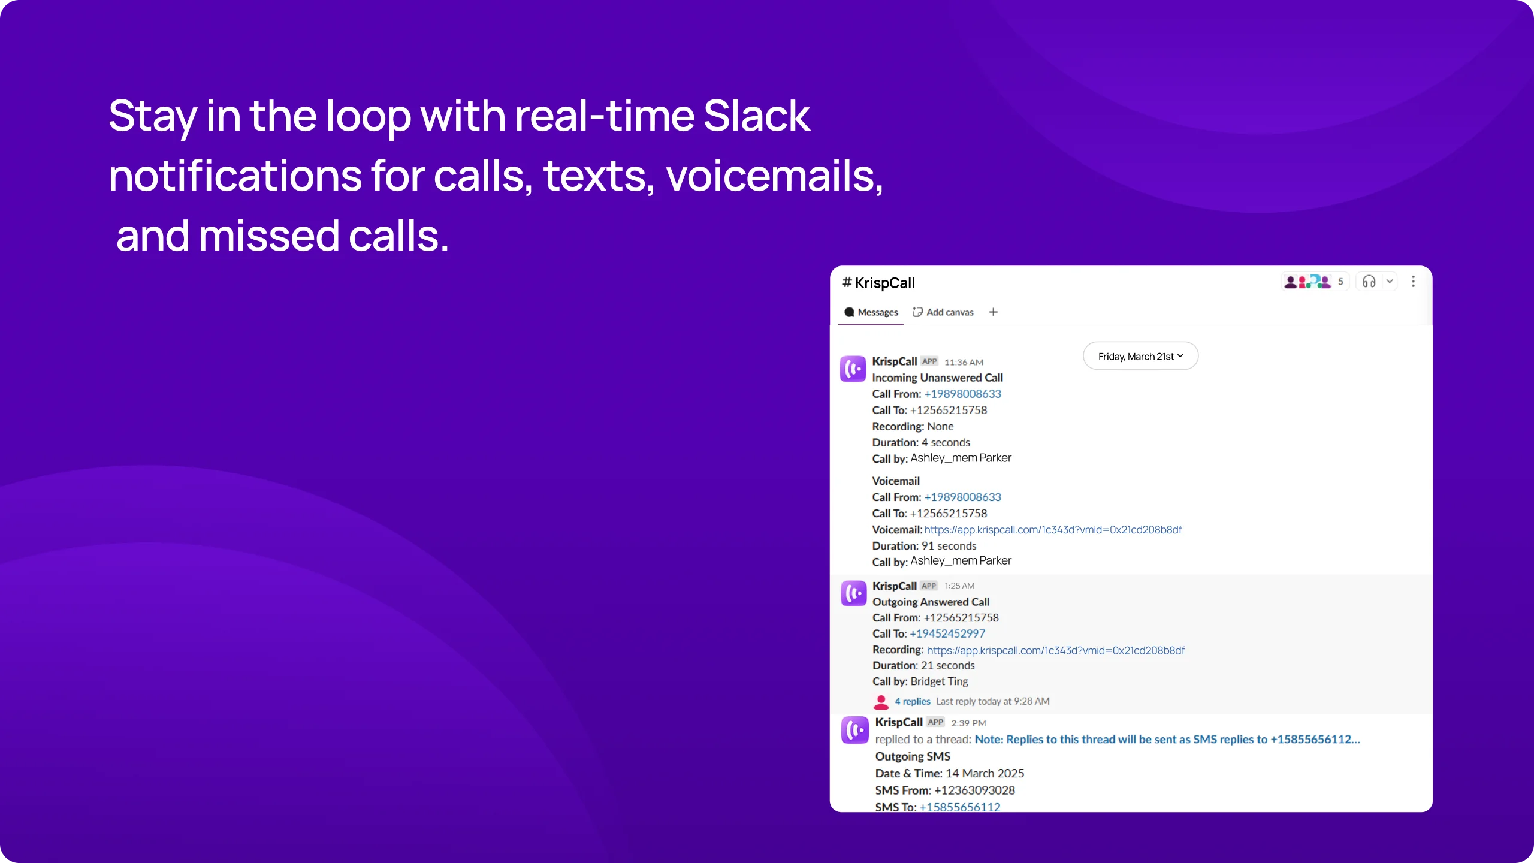Click KrispCall app avatar on 11:36 AM message
The height and width of the screenshot is (863, 1534).
click(853, 369)
